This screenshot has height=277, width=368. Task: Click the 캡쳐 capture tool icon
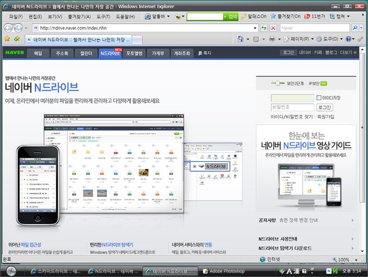point(332,16)
